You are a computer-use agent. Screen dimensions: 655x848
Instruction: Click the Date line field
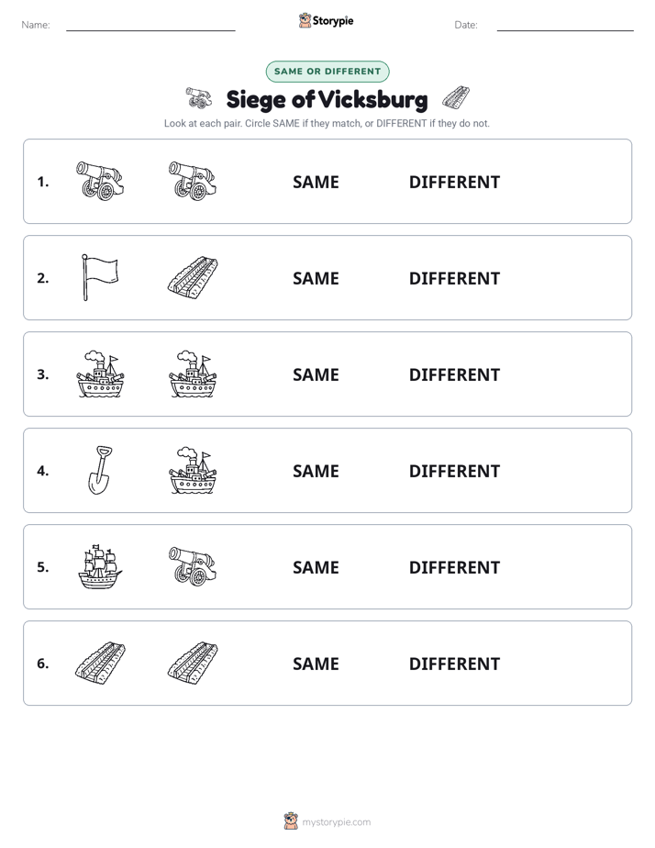click(x=565, y=25)
